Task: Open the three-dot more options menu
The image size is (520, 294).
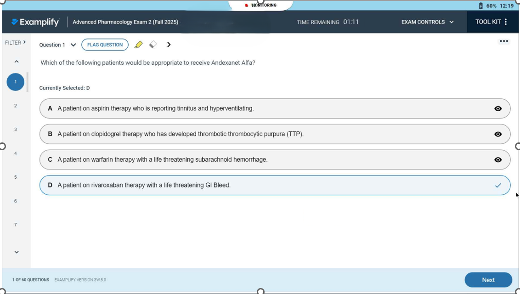Action: click(x=504, y=41)
